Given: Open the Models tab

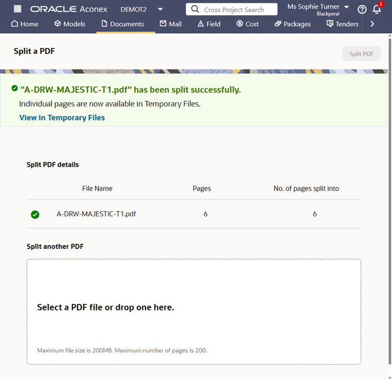Looking at the screenshot, I should tap(70, 24).
